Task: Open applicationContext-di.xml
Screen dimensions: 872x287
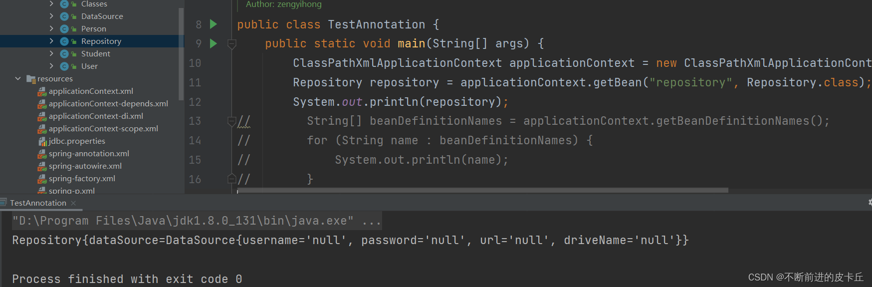Action: (96, 116)
